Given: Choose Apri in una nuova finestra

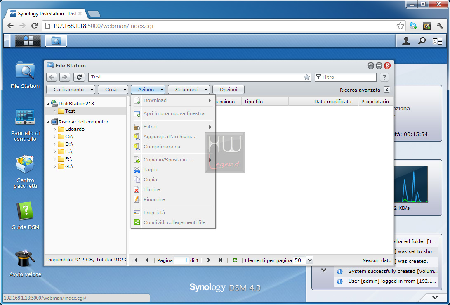Looking at the screenshot, I should (x=173, y=113).
